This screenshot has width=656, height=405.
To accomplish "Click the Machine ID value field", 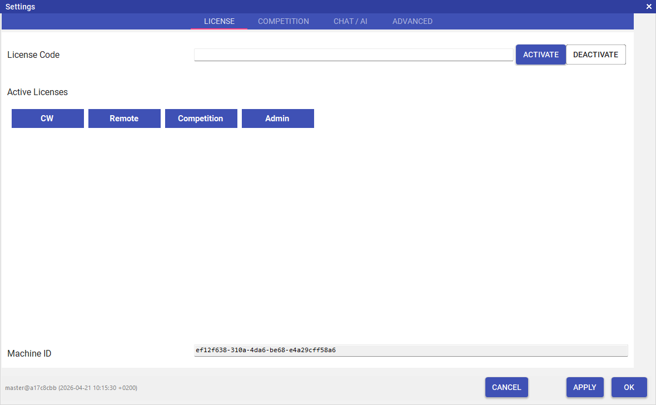I will click(x=411, y=350).
